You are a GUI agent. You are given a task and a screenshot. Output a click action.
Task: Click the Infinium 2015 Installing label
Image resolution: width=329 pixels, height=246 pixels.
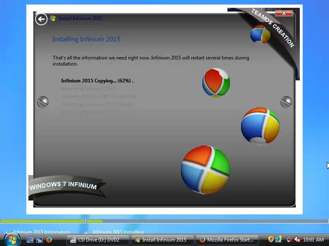click(x=118, y=232)
